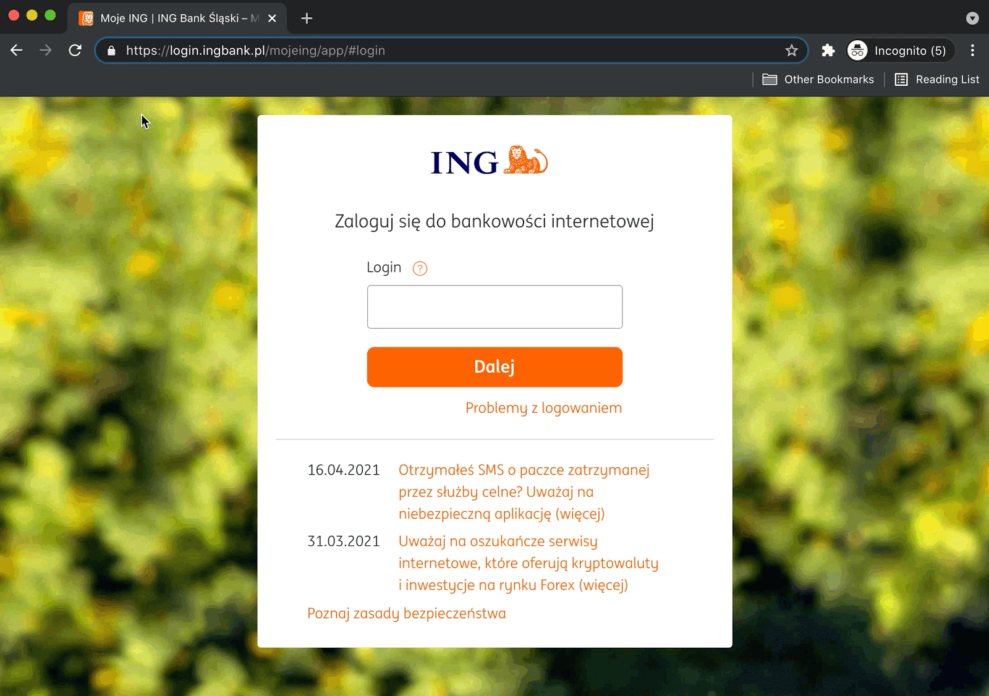Click the downloads chevron in the toolbar
989x696 pixels.
(x=972, y=19)
